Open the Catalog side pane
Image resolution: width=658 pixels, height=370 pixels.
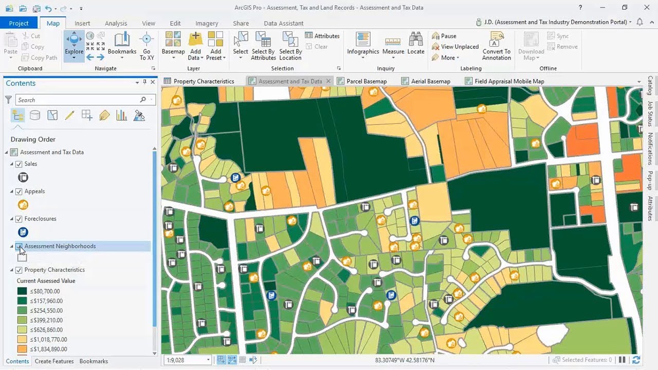click(650, 86)
